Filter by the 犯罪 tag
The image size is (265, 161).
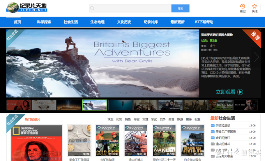click(198, 119)
